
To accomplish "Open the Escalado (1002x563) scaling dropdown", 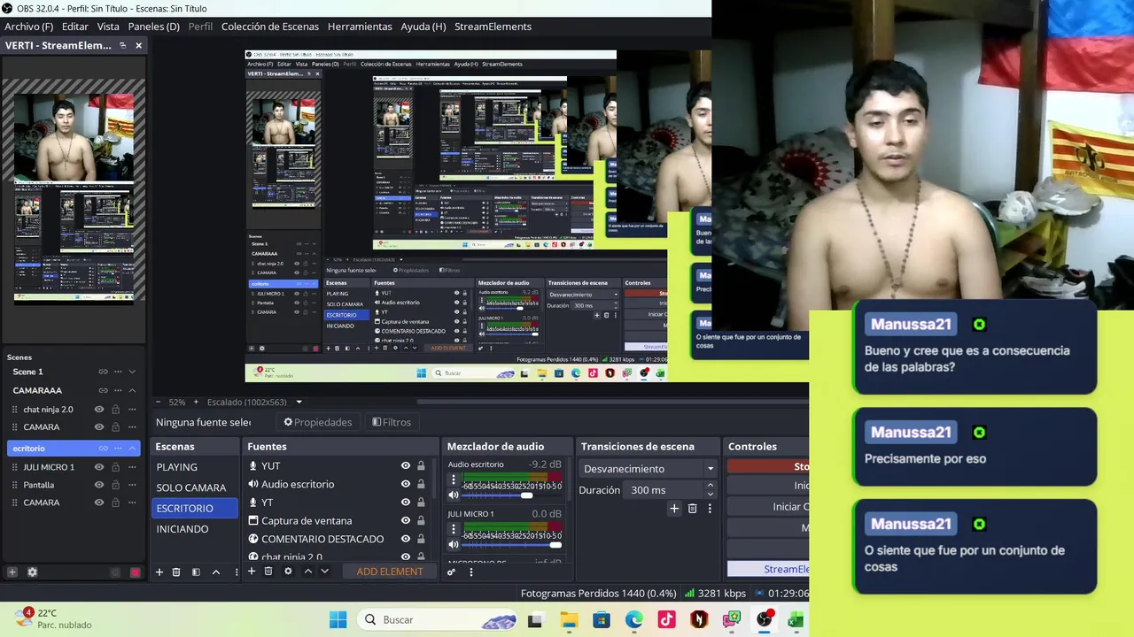I will click(255, 402).
